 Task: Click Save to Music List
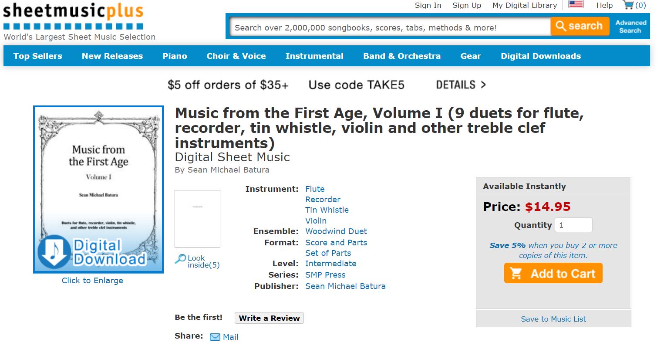coord(553,319)
